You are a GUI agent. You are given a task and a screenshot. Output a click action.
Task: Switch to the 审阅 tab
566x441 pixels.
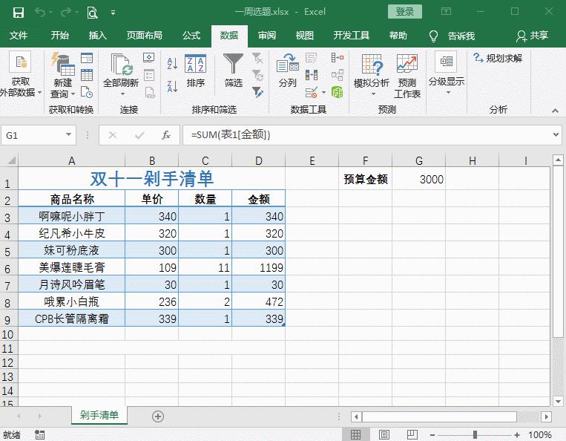click(267, 36)
